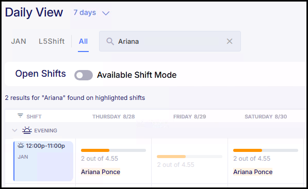
Task: Toggle Available Shift Mode switch
Action: [84, 75]
